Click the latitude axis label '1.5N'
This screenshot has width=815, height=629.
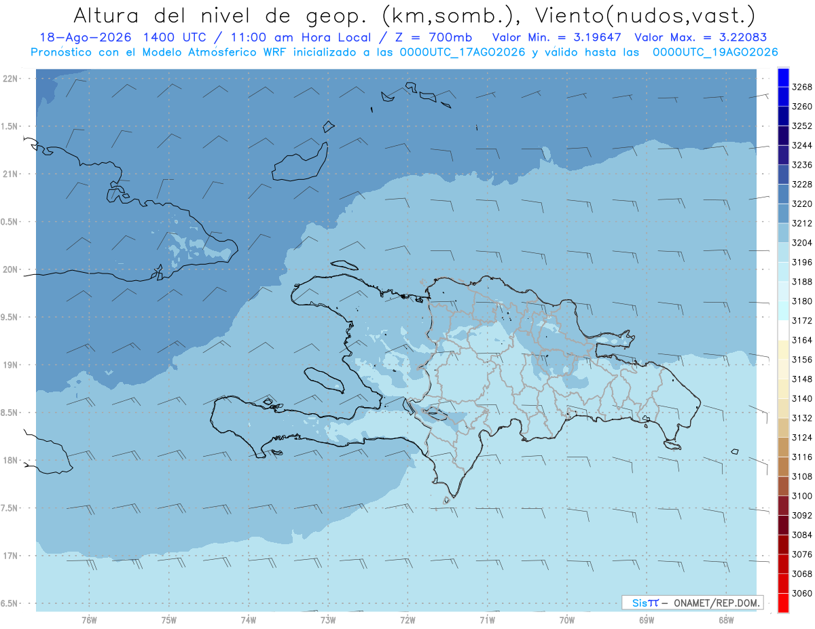(10, 126)
